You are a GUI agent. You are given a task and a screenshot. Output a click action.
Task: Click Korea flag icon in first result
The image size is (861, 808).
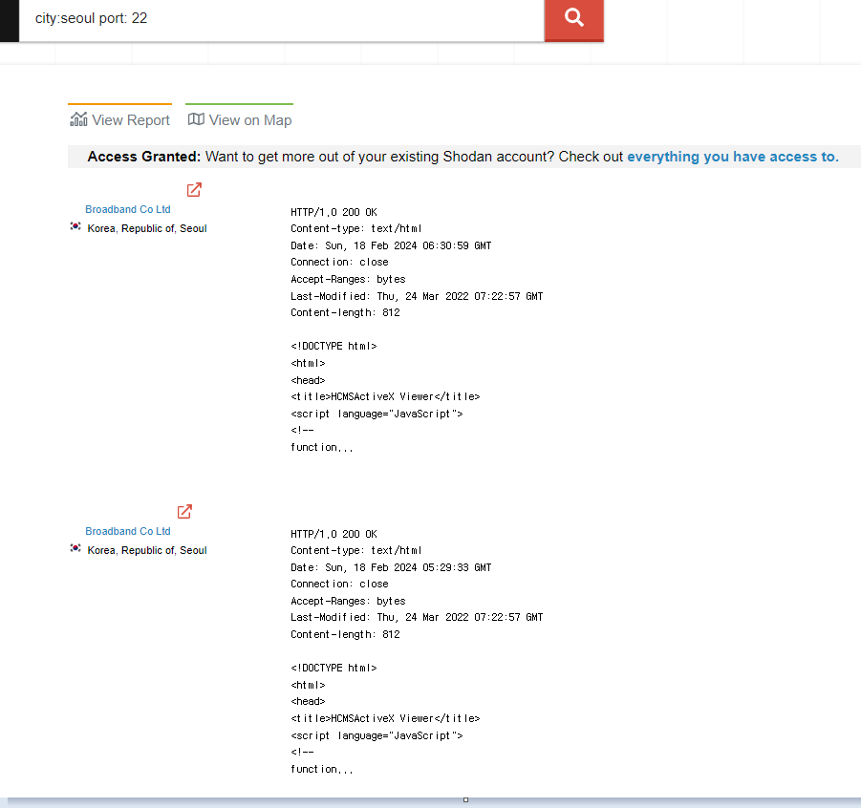click(x=75, y=226)
